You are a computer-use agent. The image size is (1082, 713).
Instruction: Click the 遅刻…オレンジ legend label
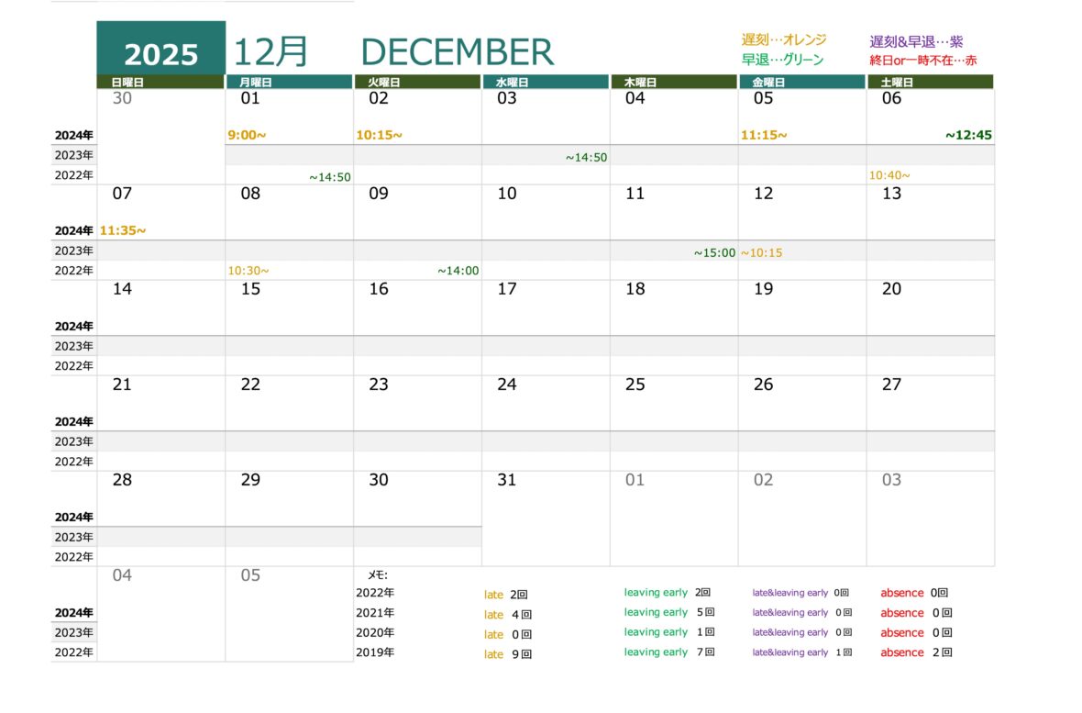(784, 40)
